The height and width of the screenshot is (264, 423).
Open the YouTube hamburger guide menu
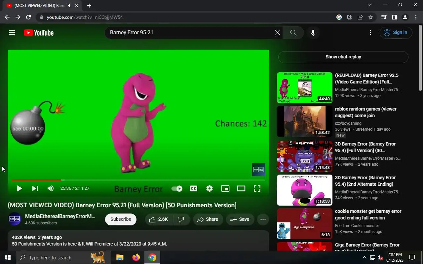pos(12,33)
